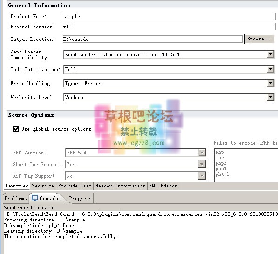278x254 pixels.
Task: Select php4 in Files to encode list
Action: tap(221, 168)
